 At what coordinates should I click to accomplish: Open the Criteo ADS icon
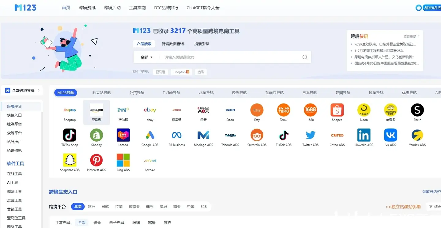(337, 135)
